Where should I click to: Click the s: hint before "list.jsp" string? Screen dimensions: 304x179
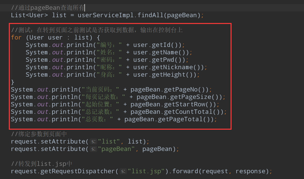123,171
